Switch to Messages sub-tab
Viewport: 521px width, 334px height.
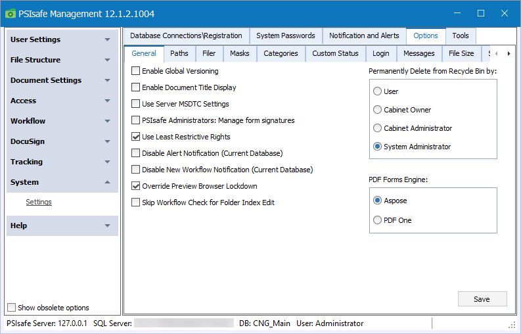[x=419, y=53]
